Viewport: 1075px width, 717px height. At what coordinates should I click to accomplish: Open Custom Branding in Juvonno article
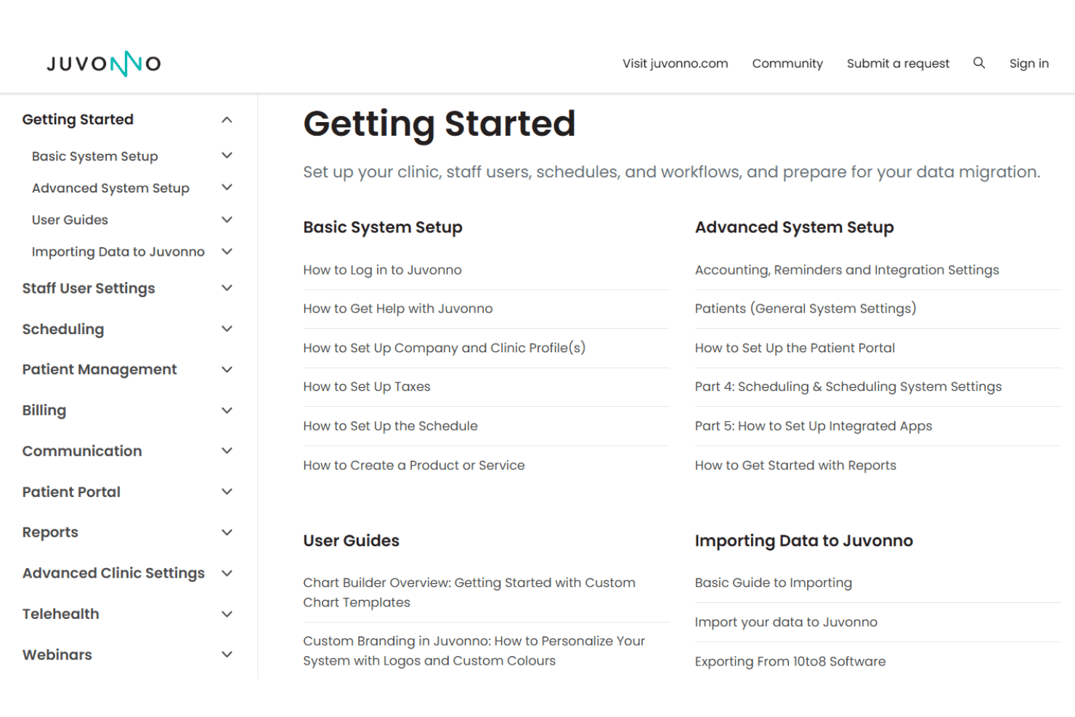[x=474, y=651]
